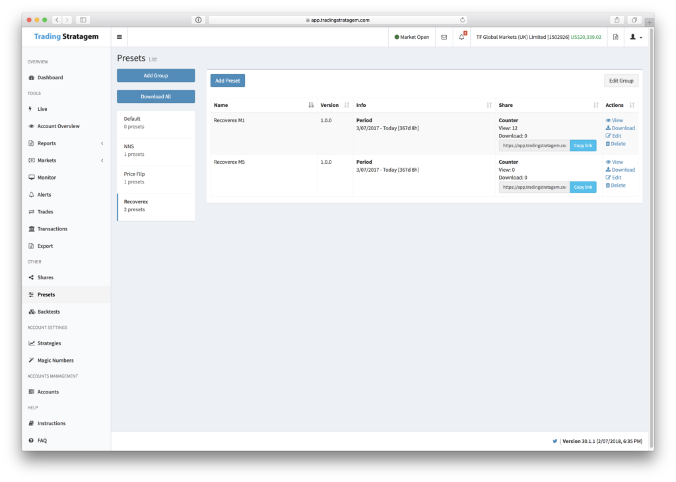
Task: Open Live in the sidebar
Action: 42,109
